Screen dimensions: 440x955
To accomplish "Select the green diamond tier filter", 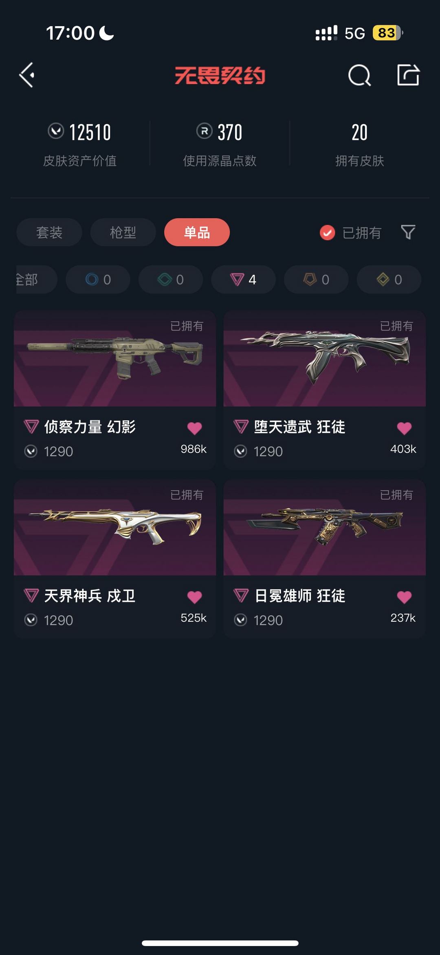I will click(x=171, y=279).
